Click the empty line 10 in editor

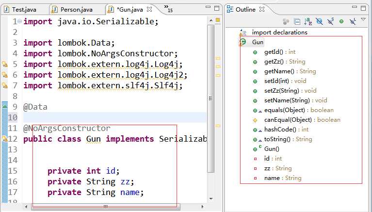click(115, 117)
